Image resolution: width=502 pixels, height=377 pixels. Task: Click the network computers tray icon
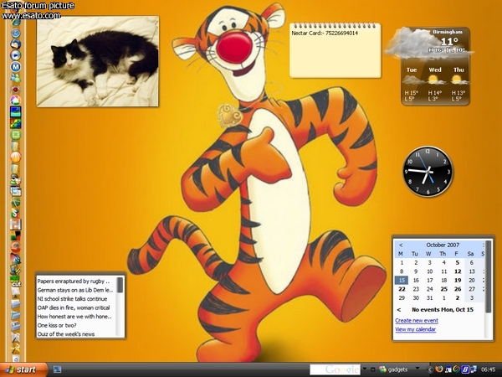pyautogui.click(x=474, y=369)
